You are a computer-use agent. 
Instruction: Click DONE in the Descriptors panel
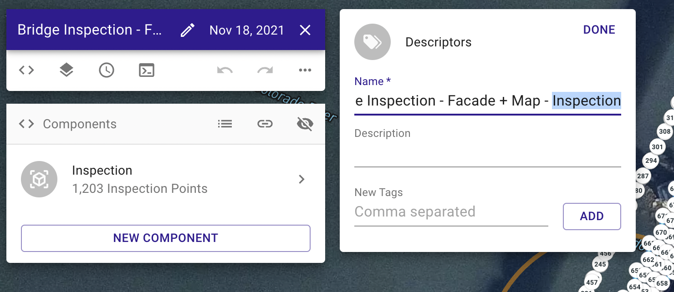(x=599, y=30)
